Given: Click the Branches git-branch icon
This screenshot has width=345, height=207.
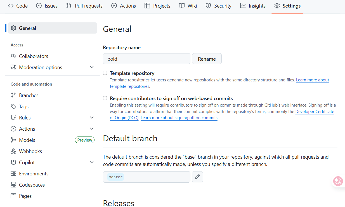Looking at the screenshot, I should [13, 95].
